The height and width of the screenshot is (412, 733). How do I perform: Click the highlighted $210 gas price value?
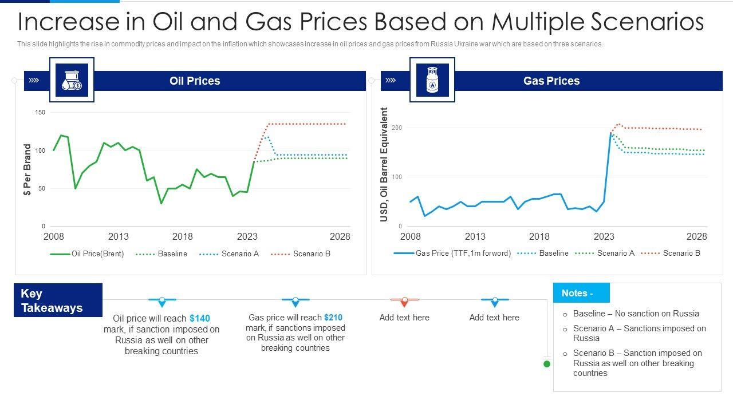(x=333, y=318)
